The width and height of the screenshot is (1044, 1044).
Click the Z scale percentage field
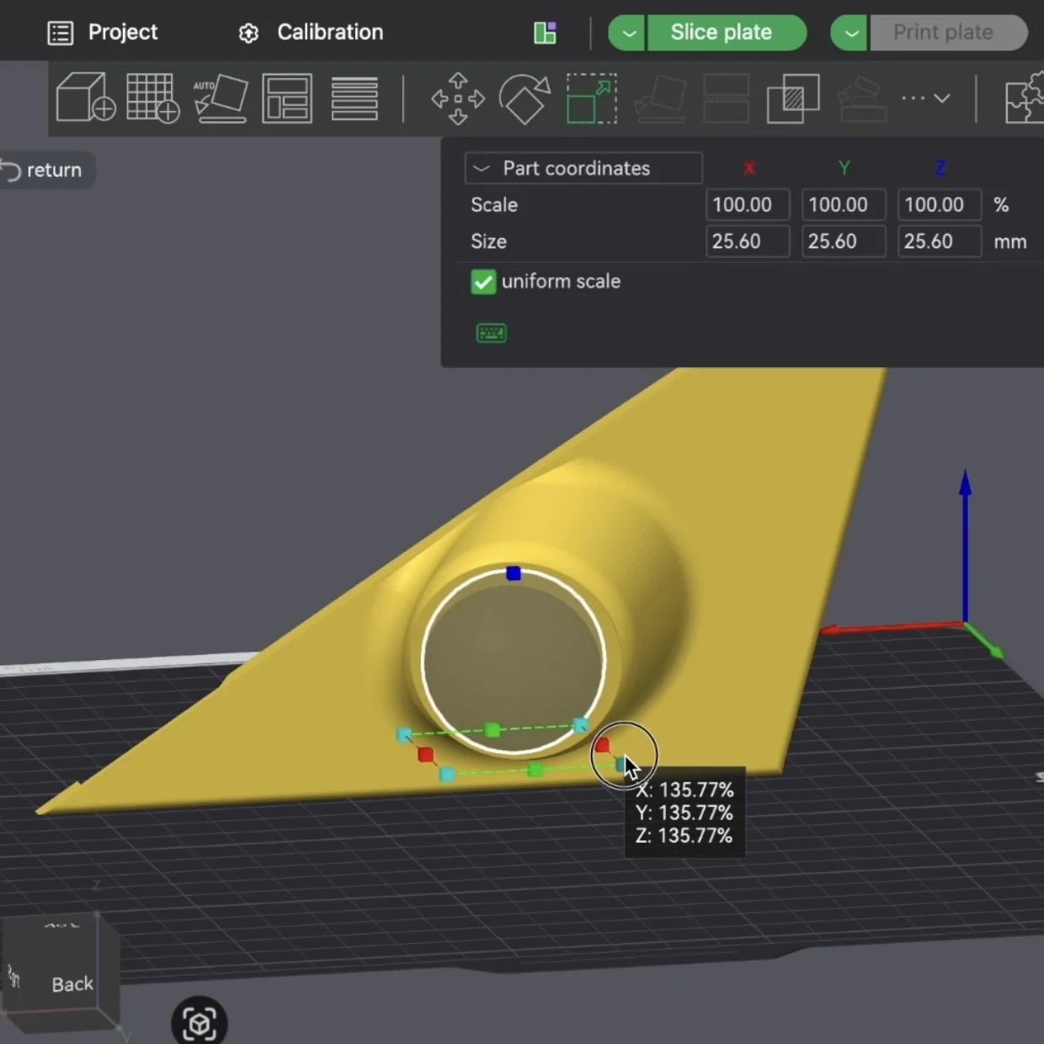click(940, 205)
